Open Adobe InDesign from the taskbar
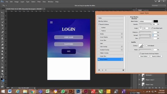Screen dimensions: 167x94 [x=86, y=91]
